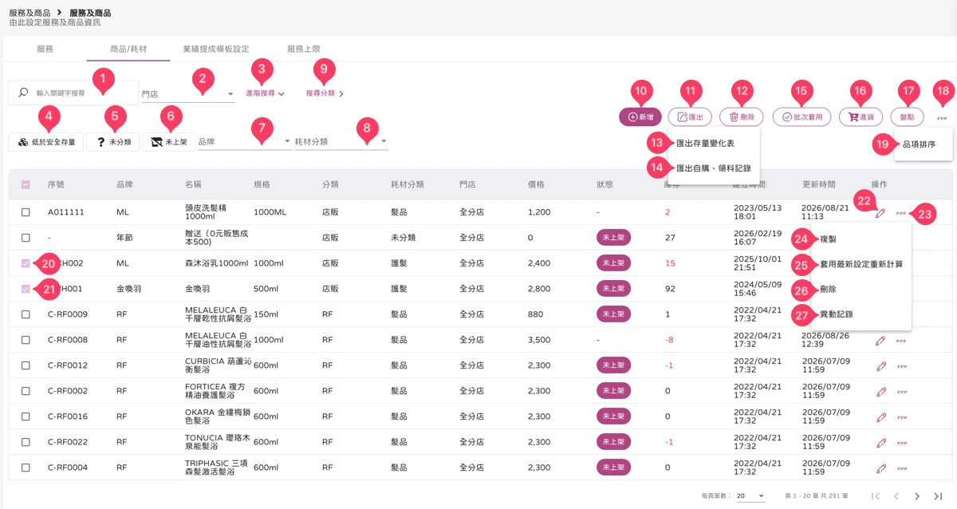Image resolution: width=957 pixels, height=509 pixels.
Task: Expand the 品牌 dropdown filter
Action: coord(245,142)
